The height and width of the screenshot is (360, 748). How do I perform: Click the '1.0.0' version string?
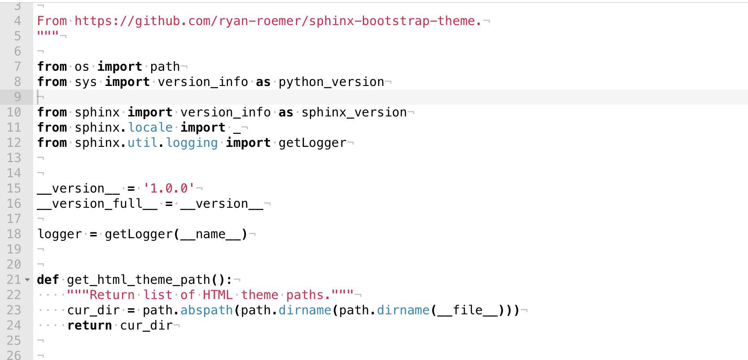click(169, 189)
